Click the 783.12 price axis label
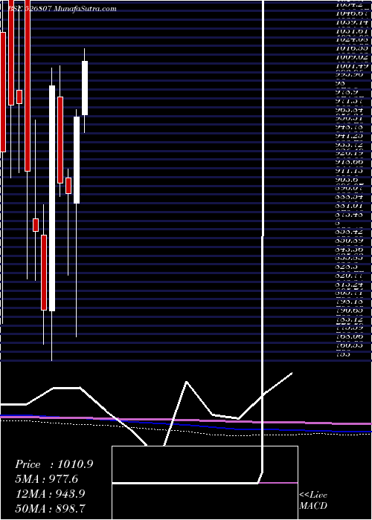 [350, 320]
